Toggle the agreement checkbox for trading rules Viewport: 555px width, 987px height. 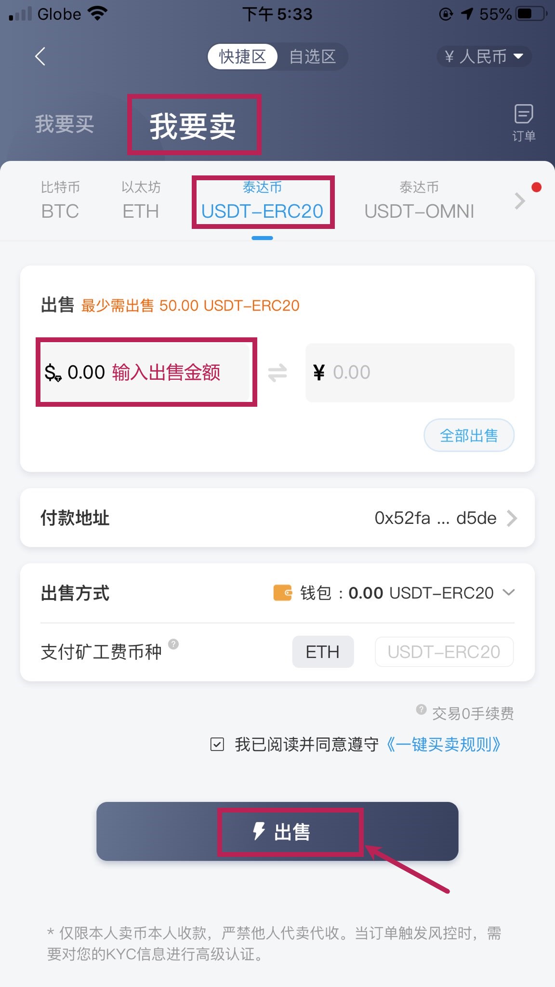tap(217, 745)
